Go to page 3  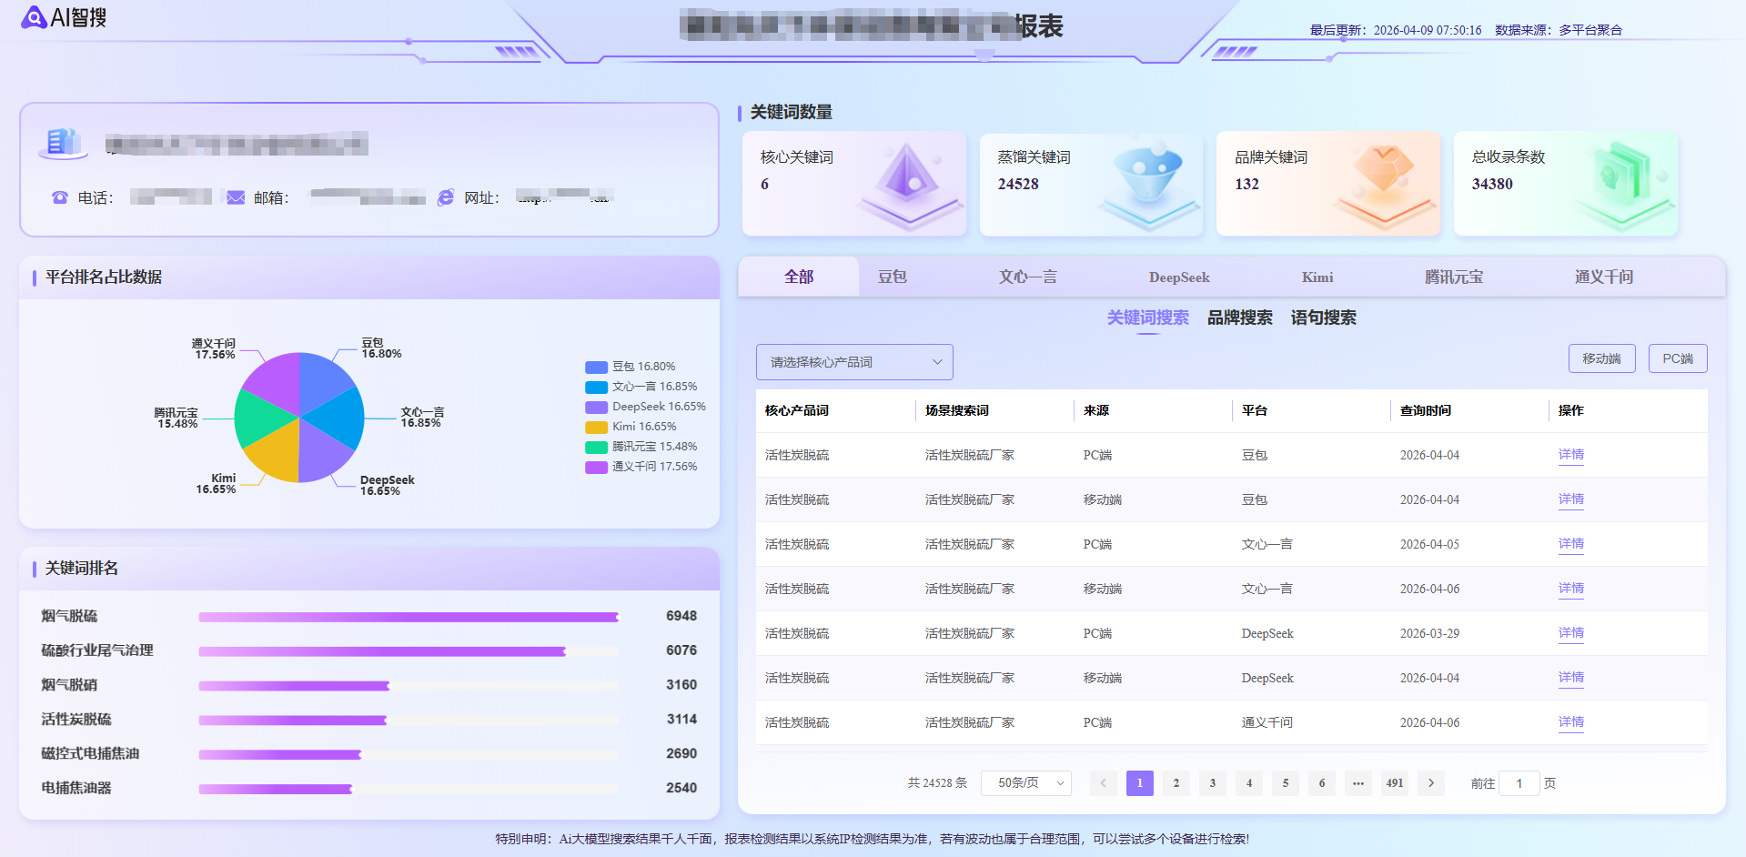pos(1213,783)
